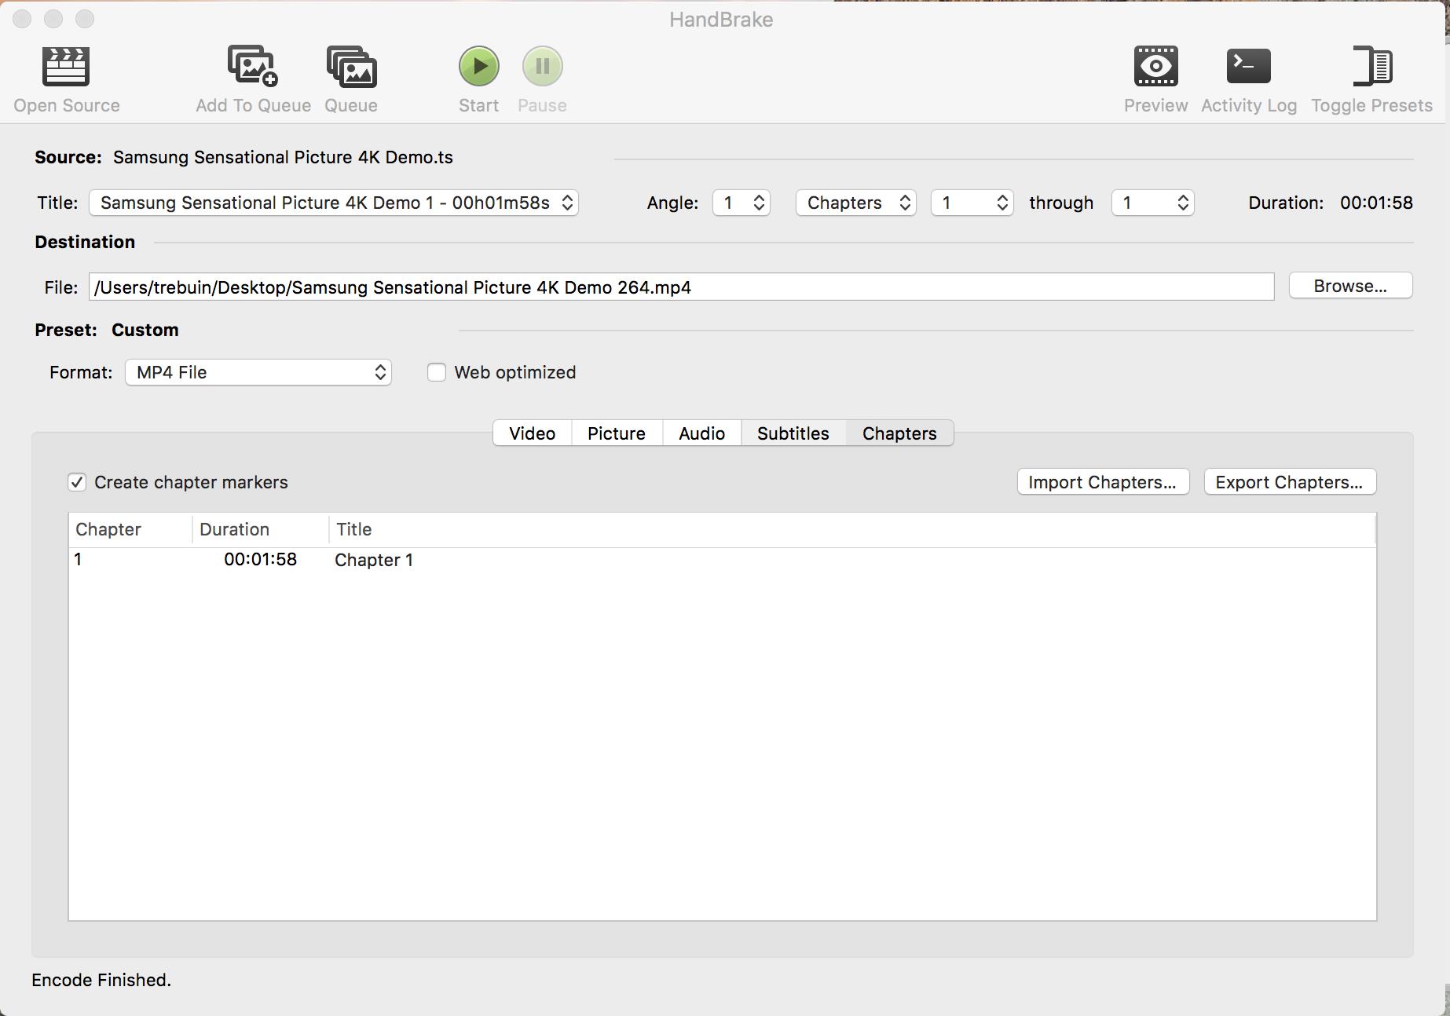Click the Open Source clapperboard icon
The width and height of the screenshot is (1450, 1016).
point(66,67)
